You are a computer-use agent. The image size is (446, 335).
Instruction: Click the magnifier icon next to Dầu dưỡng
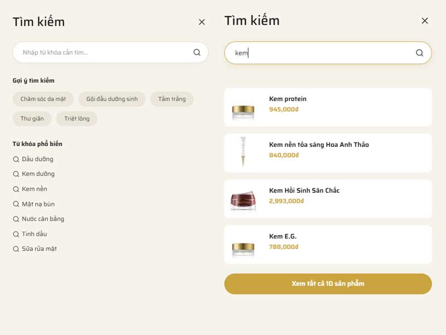[x=16, y=159]
